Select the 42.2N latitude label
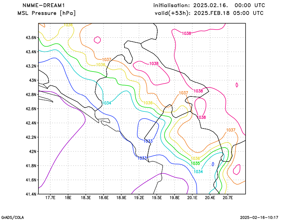Image resolution: width=284 pixels, height=220 pixels. coord(31,137)
